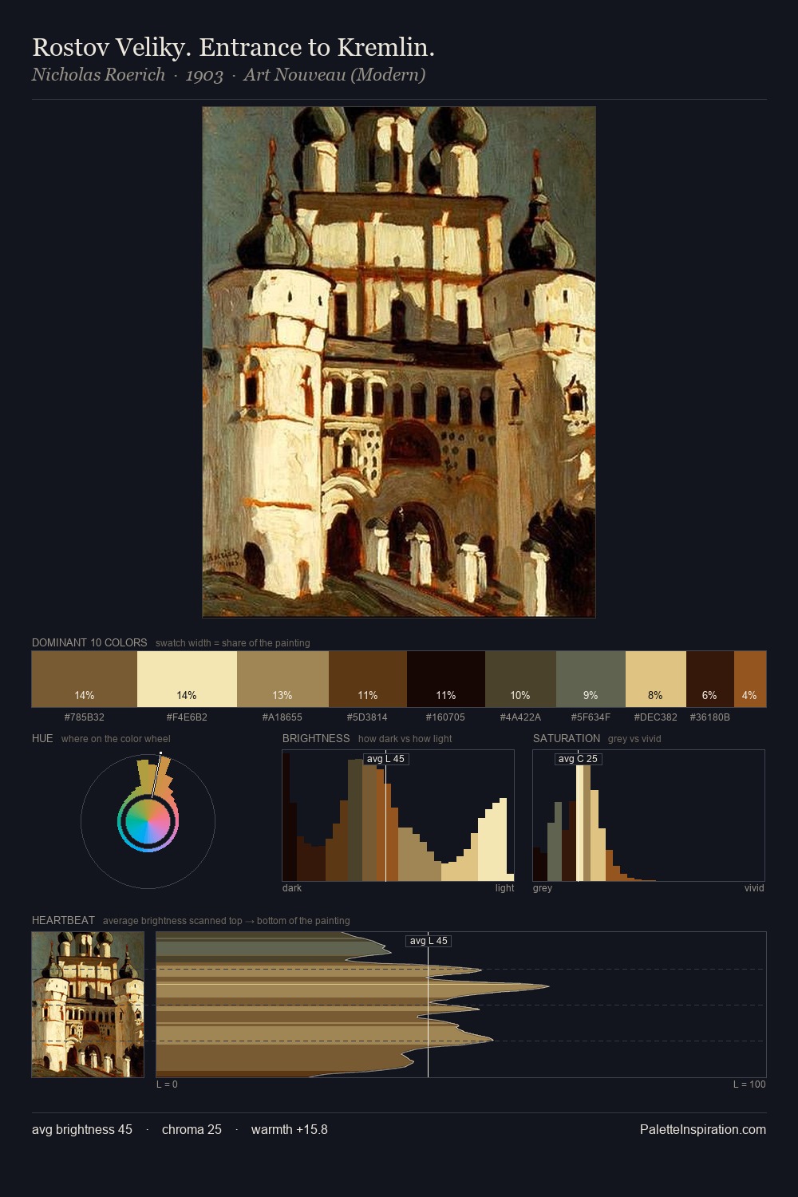Click the hex code '#A18655' label
Viewport: 798px width, 1197px height.
[x=282, y=717]
